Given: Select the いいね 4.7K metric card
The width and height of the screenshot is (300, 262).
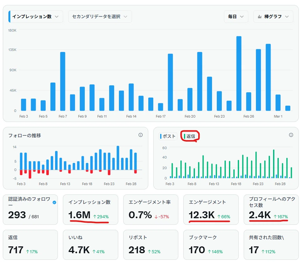Looking at the screenshot, I should tap(90, 245).
